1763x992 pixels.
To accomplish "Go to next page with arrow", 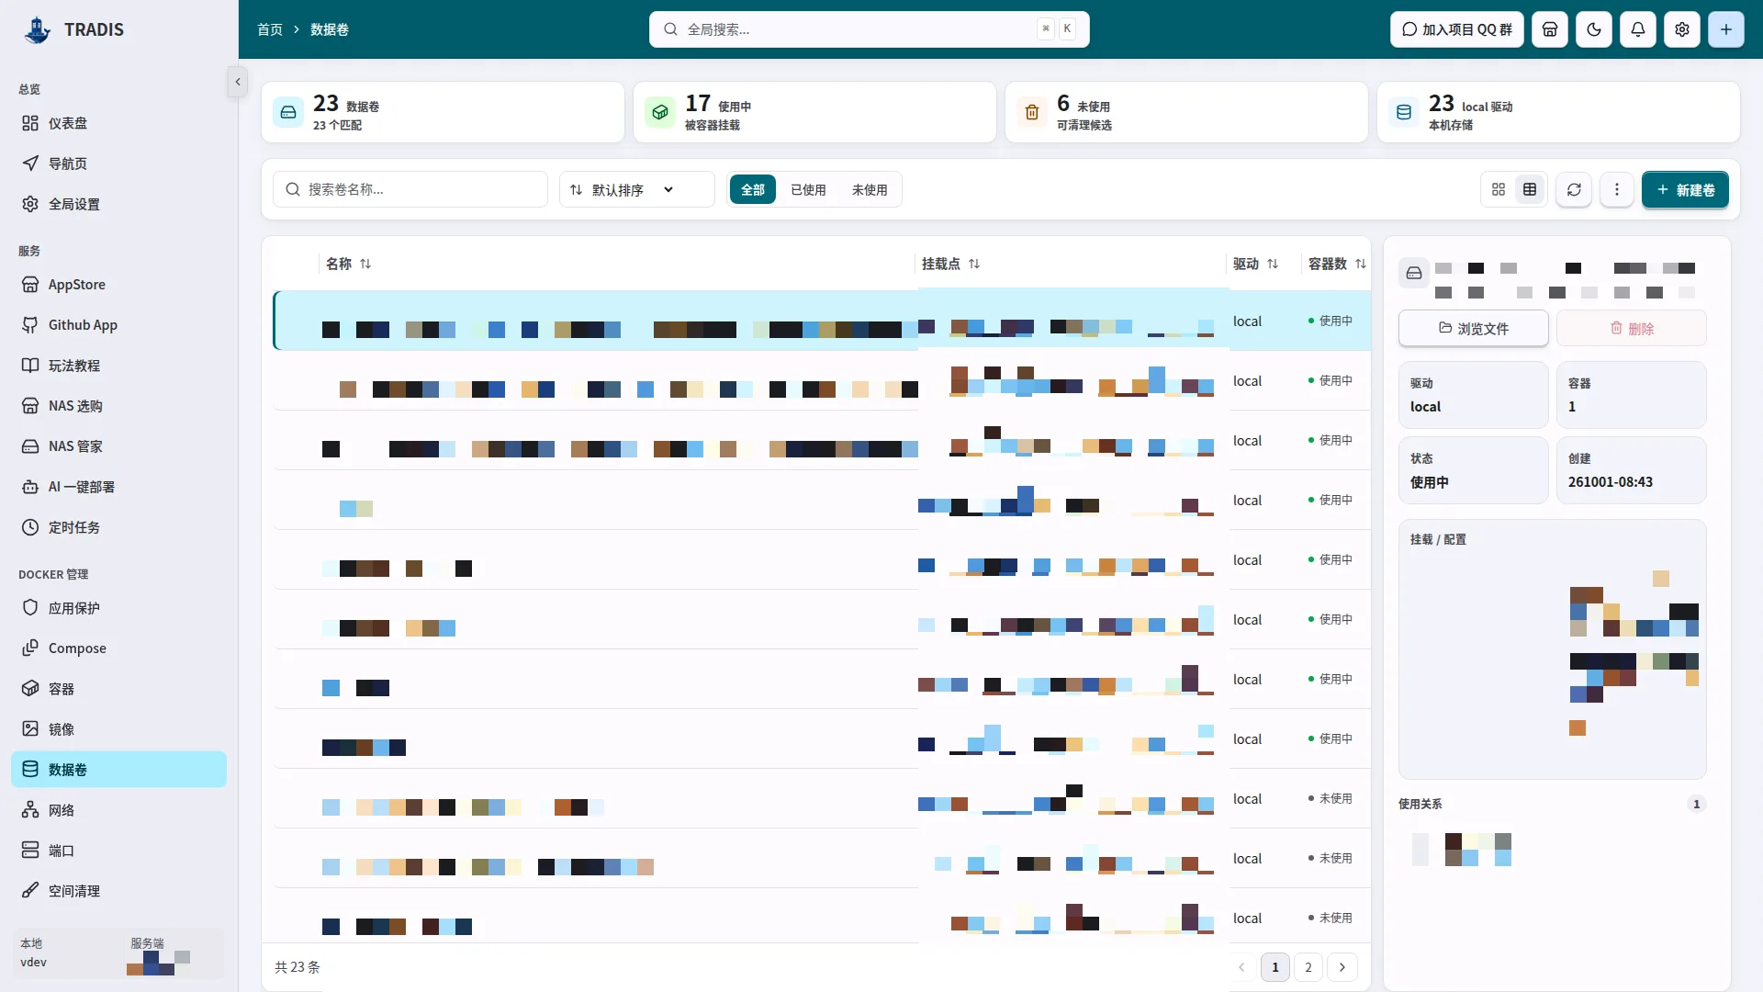I will pyautogui.click(x=1342, y=967).
